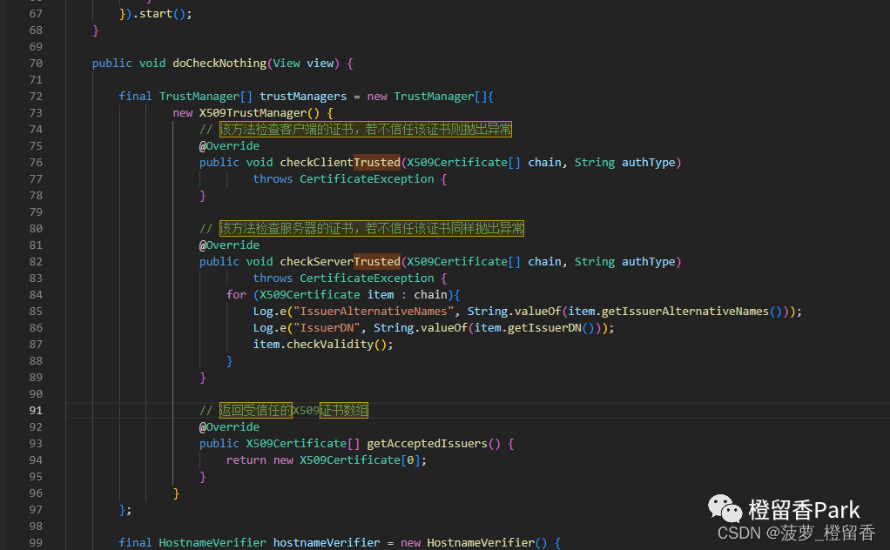Click CertificateException on line 77
Viewport: 890px width, 550px height.
[367, 179]
